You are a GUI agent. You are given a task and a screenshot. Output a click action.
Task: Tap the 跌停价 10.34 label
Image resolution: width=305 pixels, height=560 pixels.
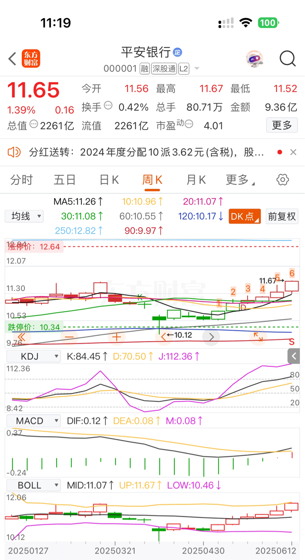[34, 327]
